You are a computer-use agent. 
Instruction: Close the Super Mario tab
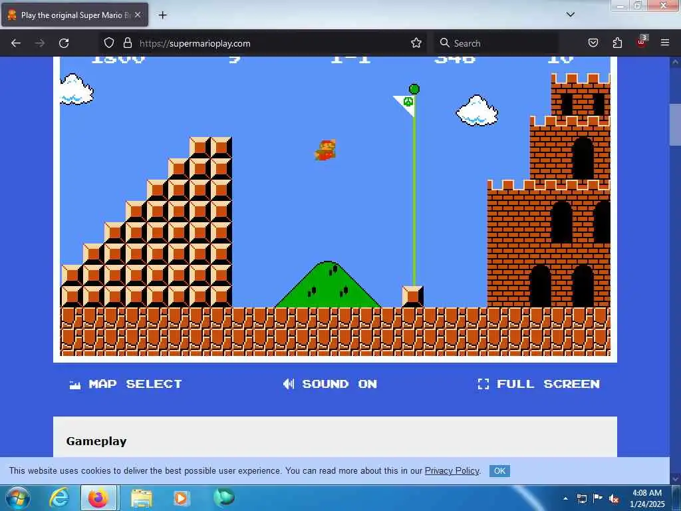137,15
